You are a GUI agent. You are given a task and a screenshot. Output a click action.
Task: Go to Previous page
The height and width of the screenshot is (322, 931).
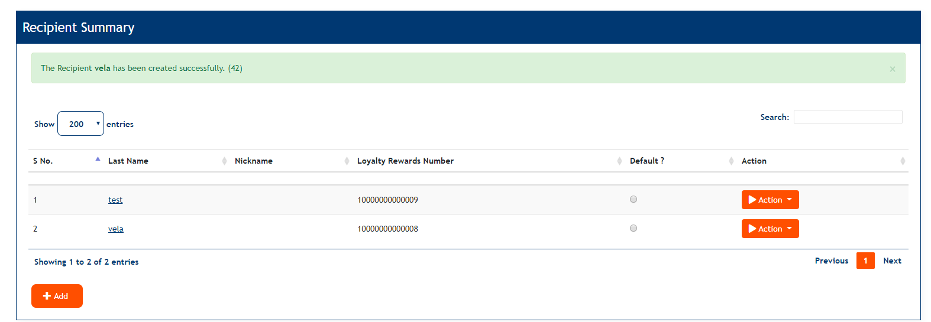pos(831,261)
